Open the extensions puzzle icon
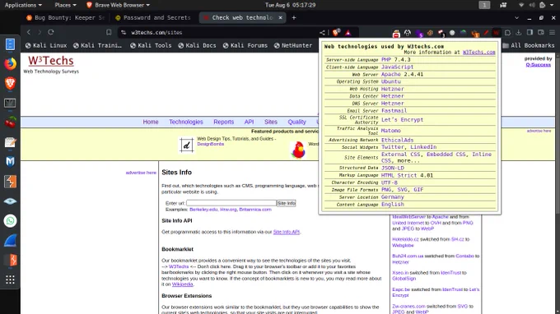560x314 pixels. pyautogui.click(x=507, y=32)
